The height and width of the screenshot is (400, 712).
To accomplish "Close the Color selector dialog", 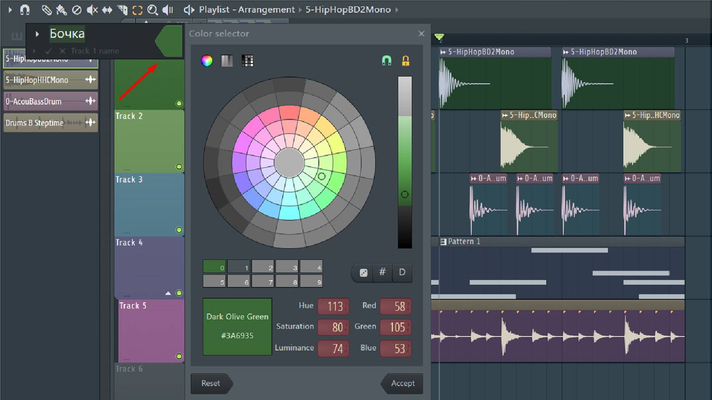I will coord(421,33).
